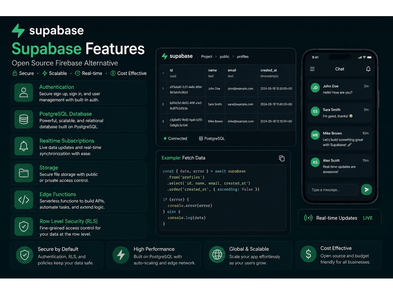This screenshot has height=295, width=393.
Task: Click the PostgreSQL Database feature title
Action: click(x=65, y=114)
